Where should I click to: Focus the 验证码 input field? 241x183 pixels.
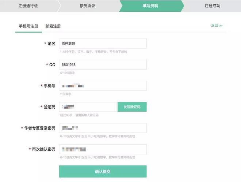pos(88,107)
